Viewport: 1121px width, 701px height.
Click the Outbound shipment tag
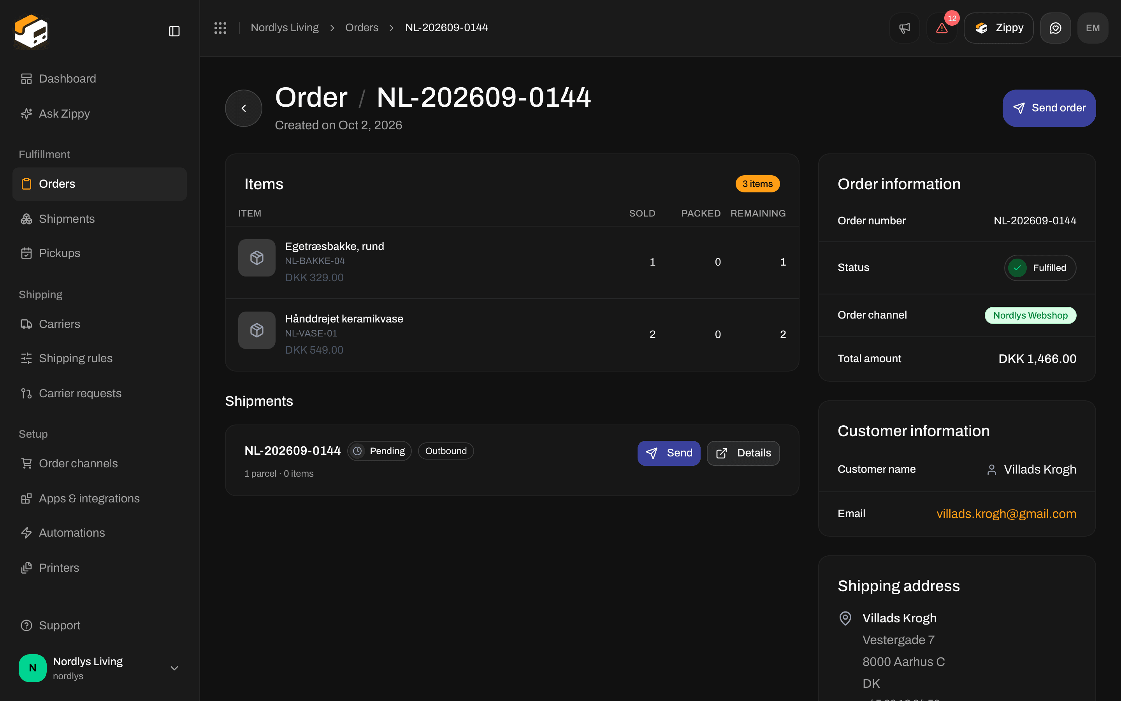click(446, 451)
